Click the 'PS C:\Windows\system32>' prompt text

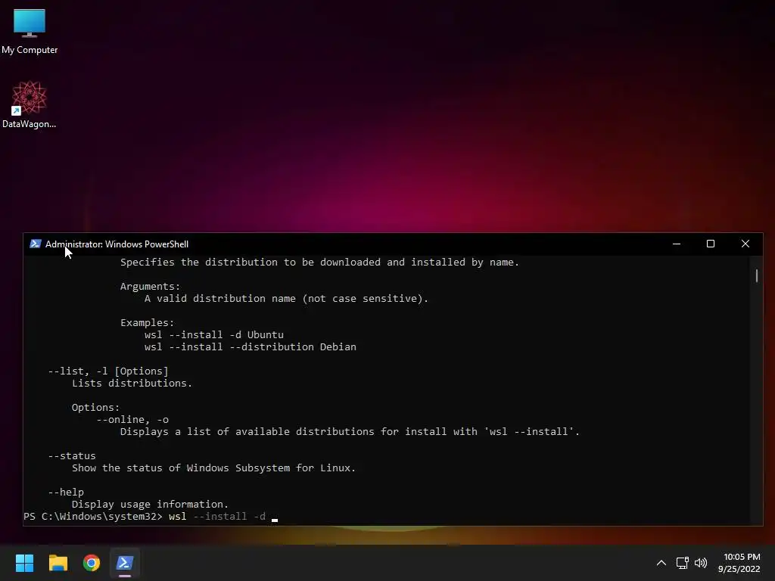coord(93,516)
